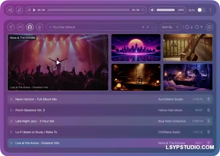
Task: Click the eraser clear-queue icon
Action: 19,10
